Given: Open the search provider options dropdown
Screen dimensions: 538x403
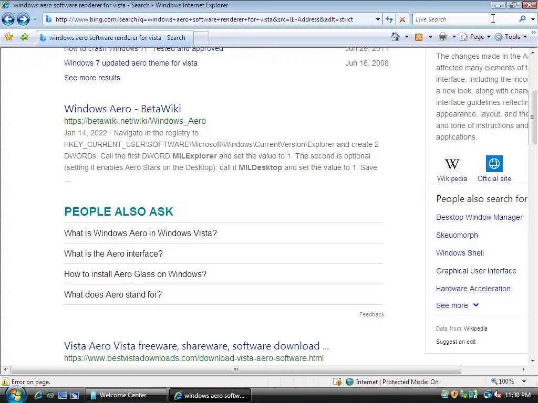Looking at the screenshot, I should pos(533,19).
